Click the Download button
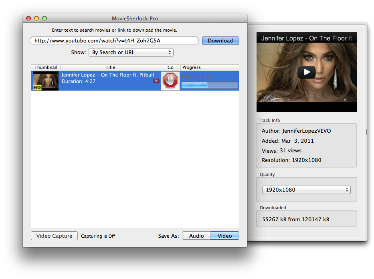374x279 pixels. point(220,40)
